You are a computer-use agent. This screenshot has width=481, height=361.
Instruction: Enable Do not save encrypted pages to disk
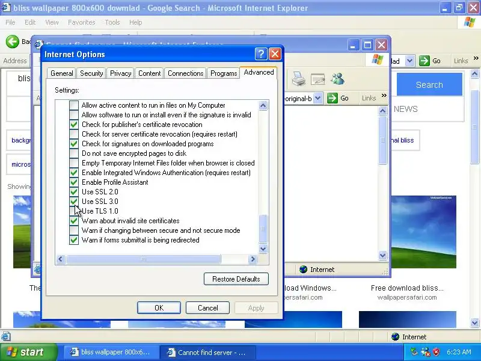(73, 153)
